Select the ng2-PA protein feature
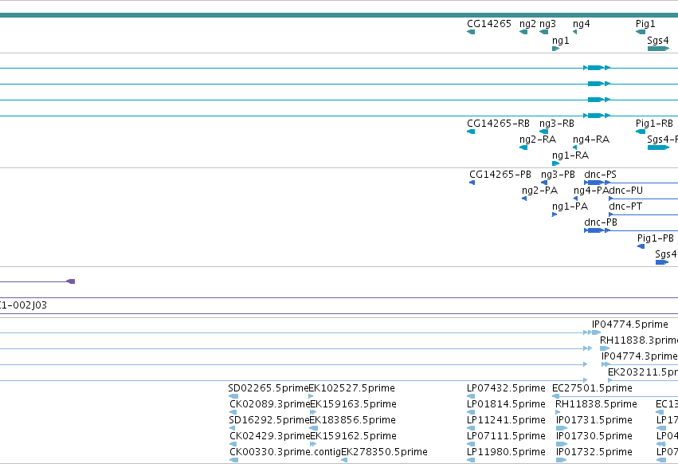This screenshot has width=678, height=464. (524, 199)
